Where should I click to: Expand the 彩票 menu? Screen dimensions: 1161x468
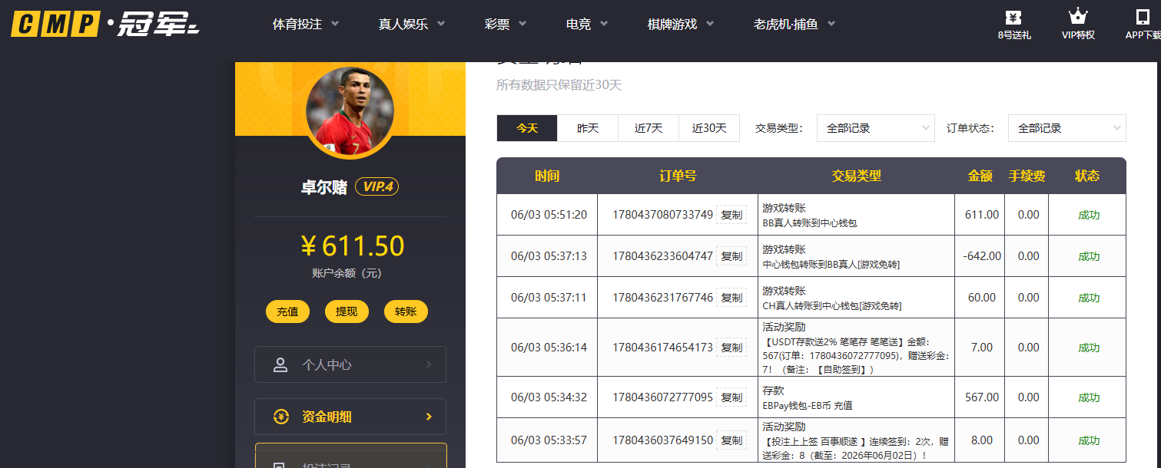click(x=506, y=24)
